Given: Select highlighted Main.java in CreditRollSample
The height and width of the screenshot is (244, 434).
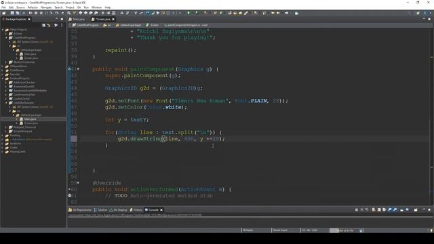Looking at the screenshot, I should pyautogui.click(x=30, y=119).
